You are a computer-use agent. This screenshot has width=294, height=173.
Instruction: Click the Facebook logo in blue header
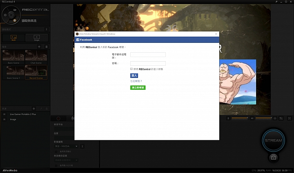tap(78, 40)
